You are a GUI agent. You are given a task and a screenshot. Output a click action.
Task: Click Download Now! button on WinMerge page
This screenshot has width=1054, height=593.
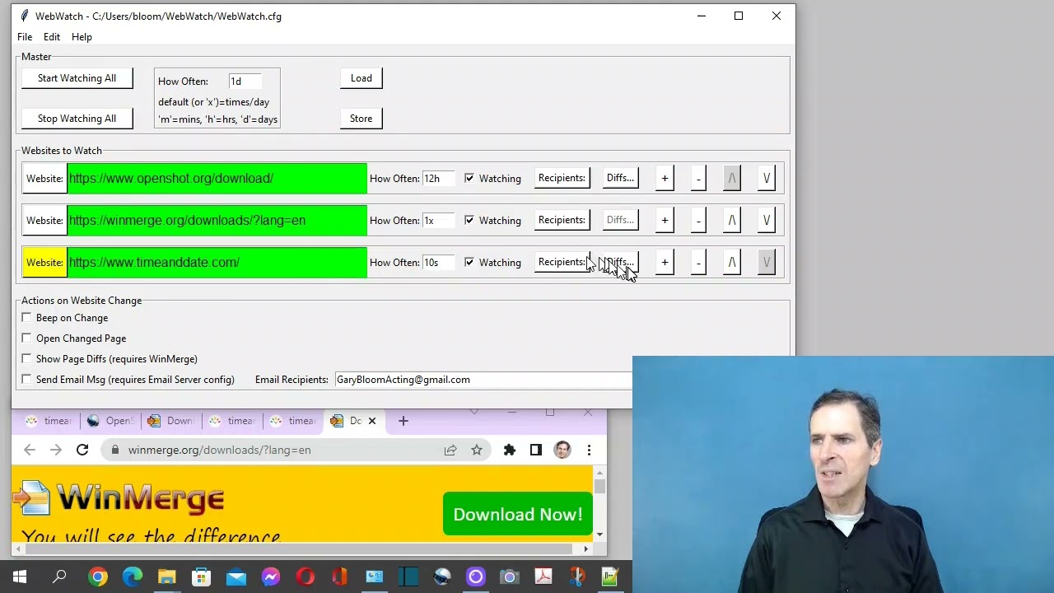click(517, 515)
